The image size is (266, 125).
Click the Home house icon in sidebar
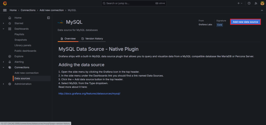click(10, 18)
